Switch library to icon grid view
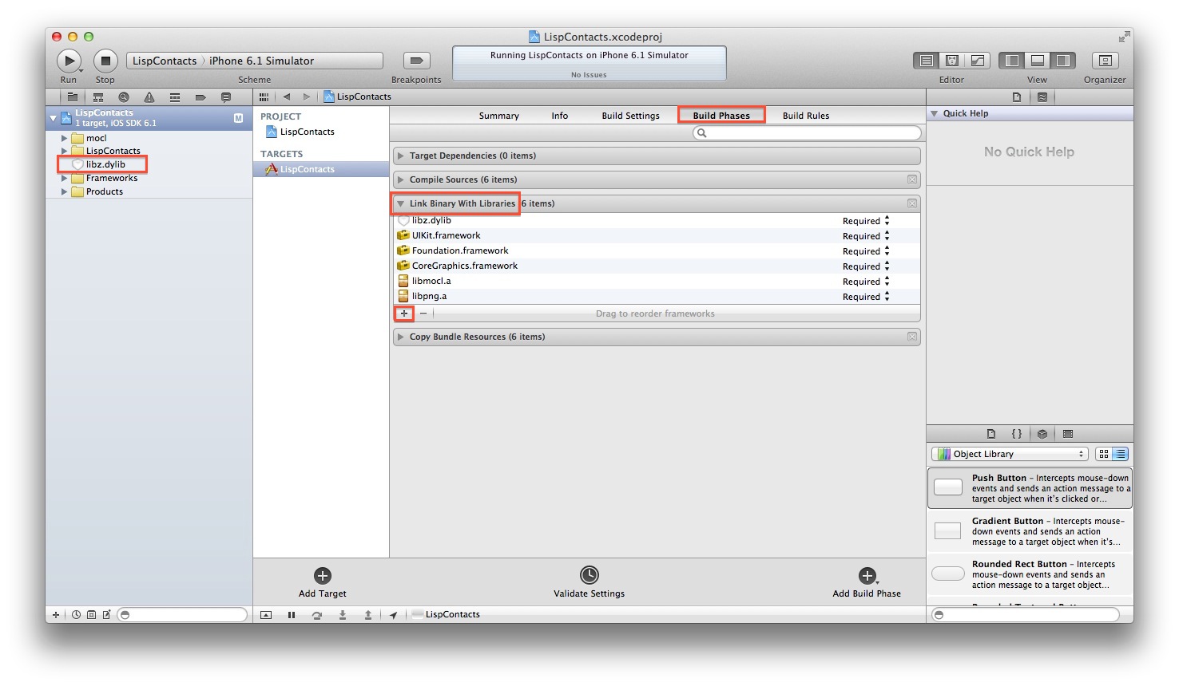Screen dimensions: 1179x686 coord(1104,454)
